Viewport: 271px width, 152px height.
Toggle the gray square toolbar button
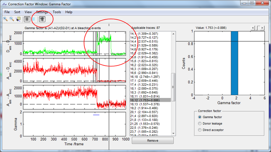click(26, 19)
